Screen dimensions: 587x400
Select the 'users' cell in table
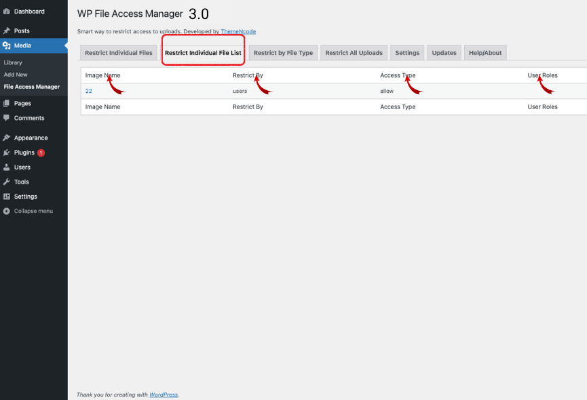click(x=240, y=91)
